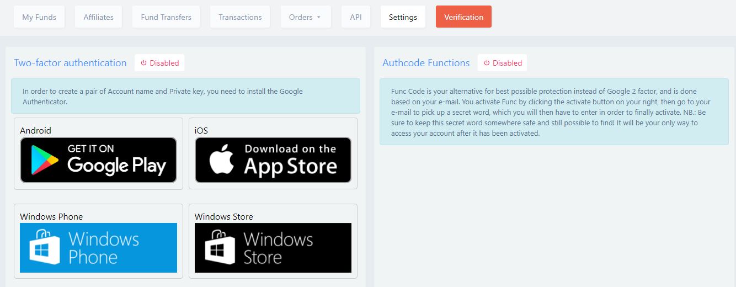Viewport: 736px width, 287px height.
Task: Open the My Funds tab
Action: [x=39, y=17]
